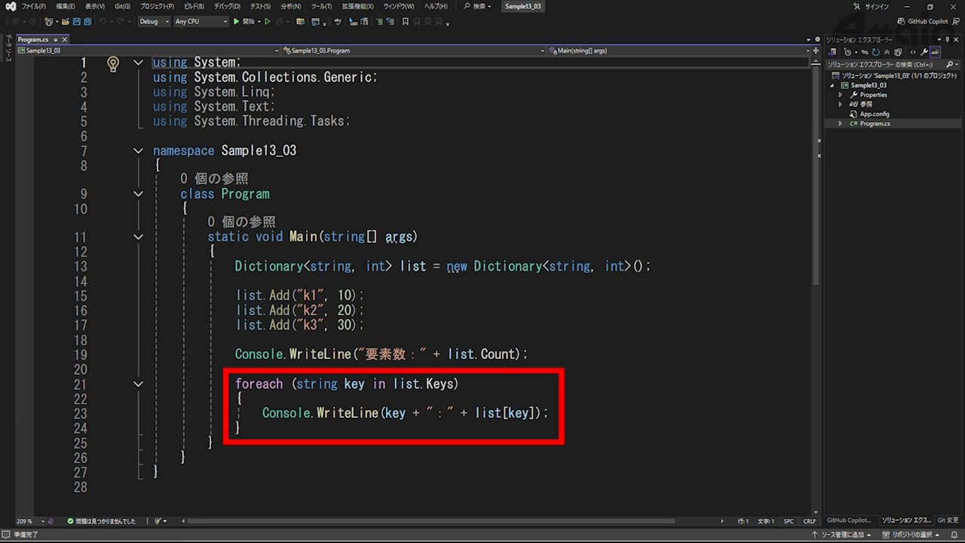The width and height of the screenshot is (965, 543).
Task: Click the Save All toolbar icon
Action: [x=87, y=22]
